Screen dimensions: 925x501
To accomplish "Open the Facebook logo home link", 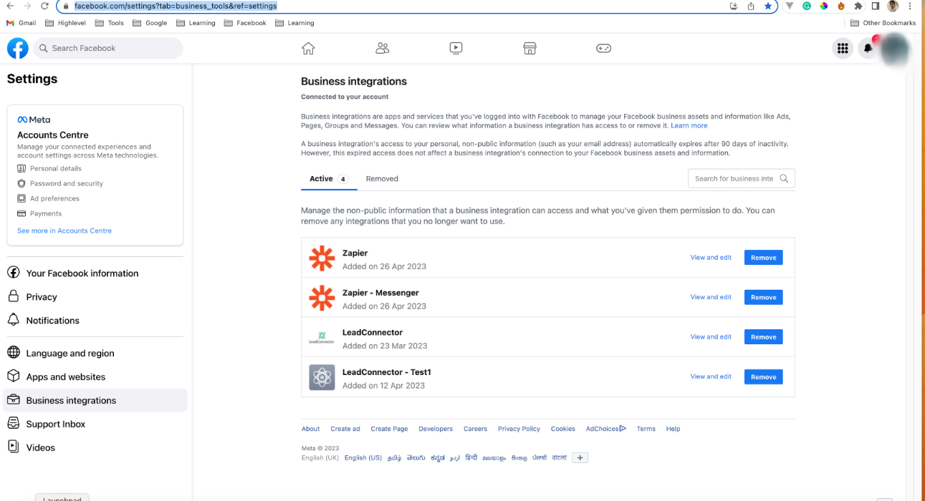I will [18, 48].
